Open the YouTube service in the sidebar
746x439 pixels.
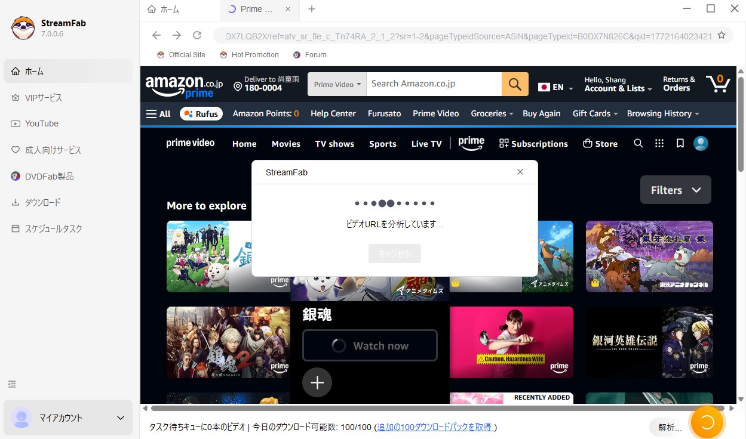(41, 123)
